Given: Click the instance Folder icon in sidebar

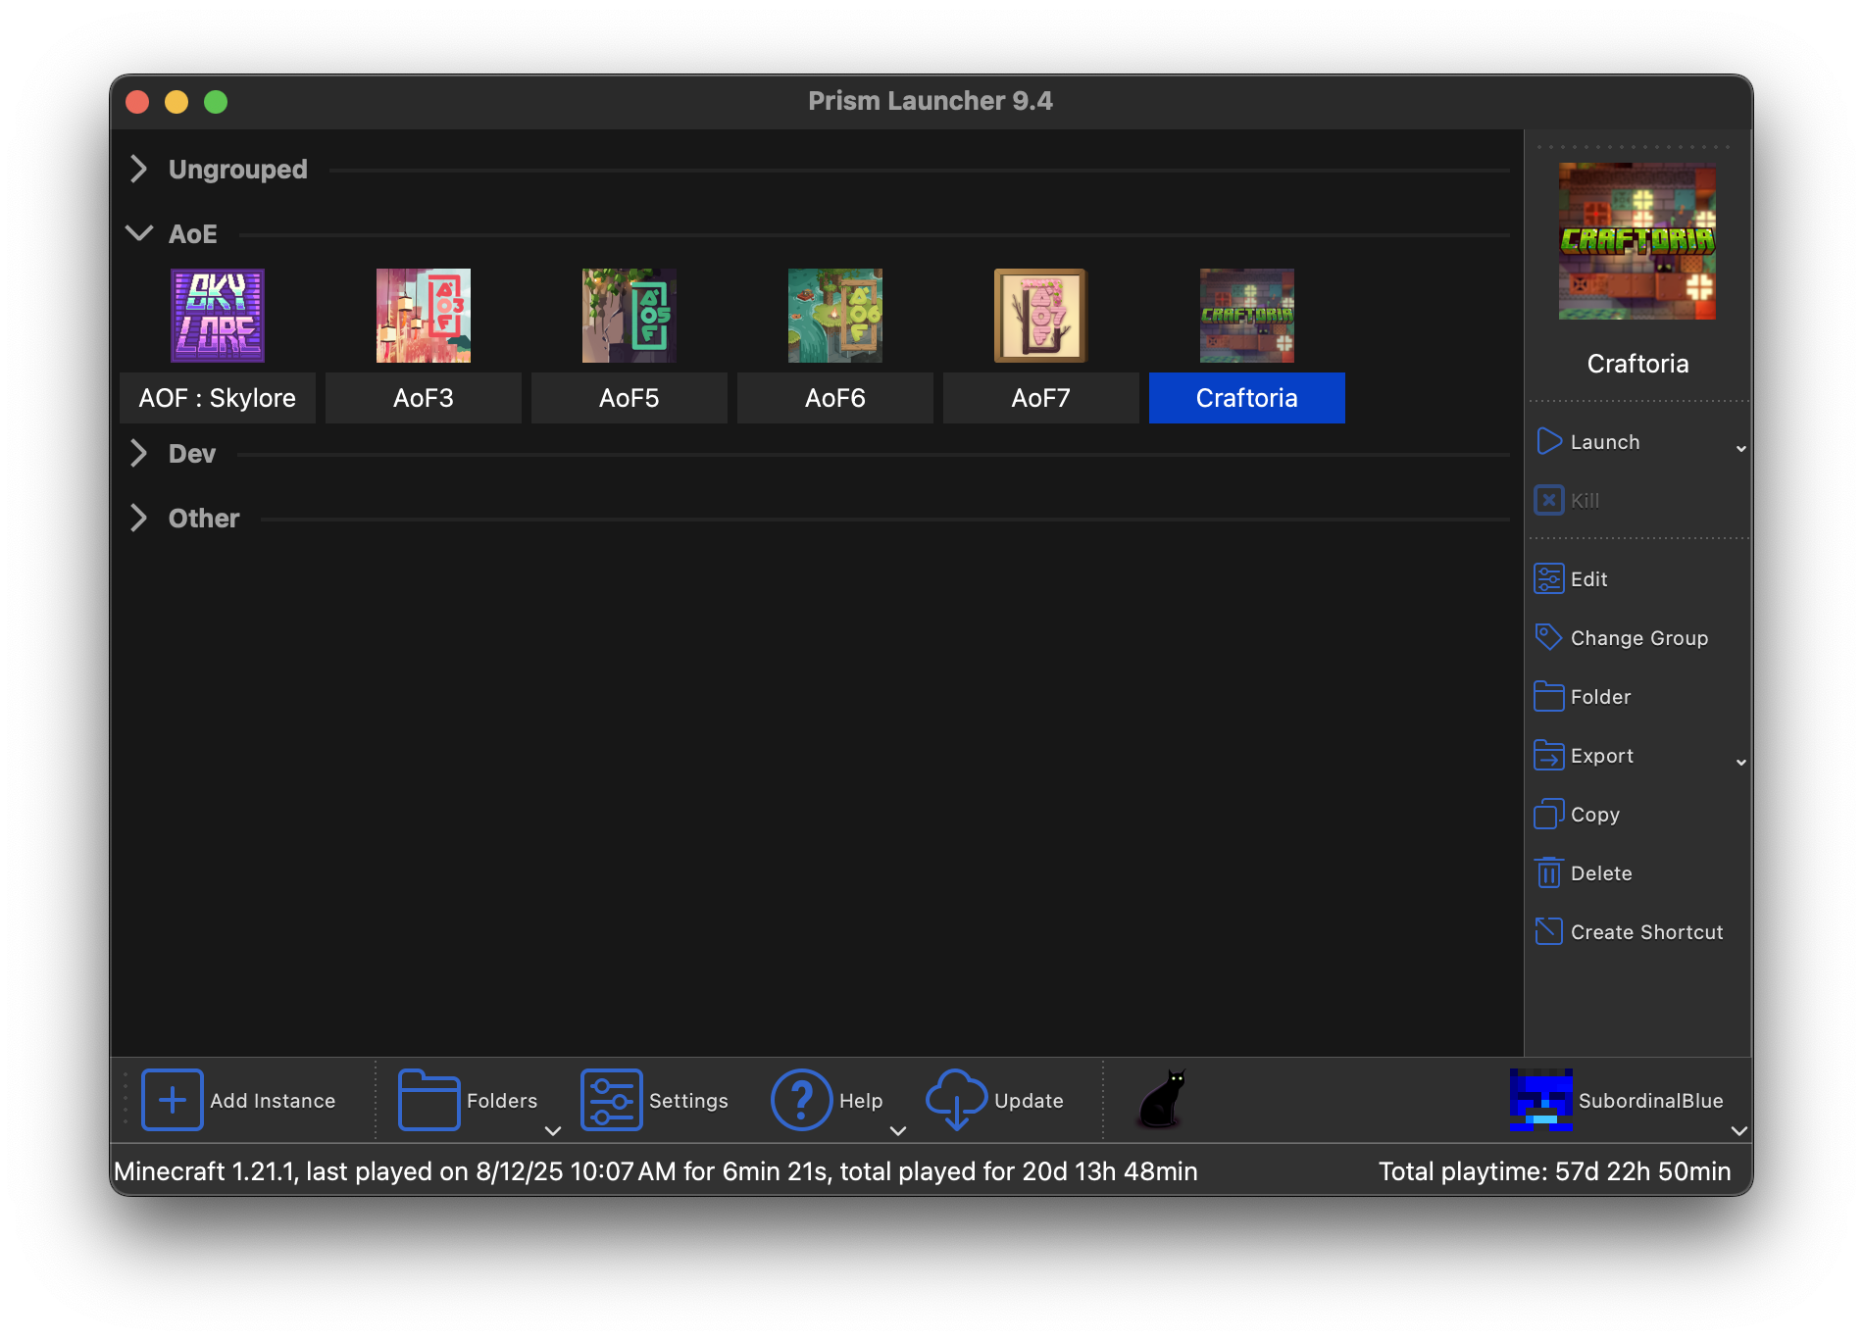Looking at the screenshot, I should (x=1549, y=697).
